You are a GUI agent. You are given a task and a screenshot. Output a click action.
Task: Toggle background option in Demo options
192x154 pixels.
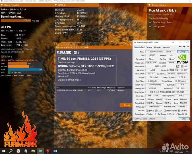tap(150, 27)
